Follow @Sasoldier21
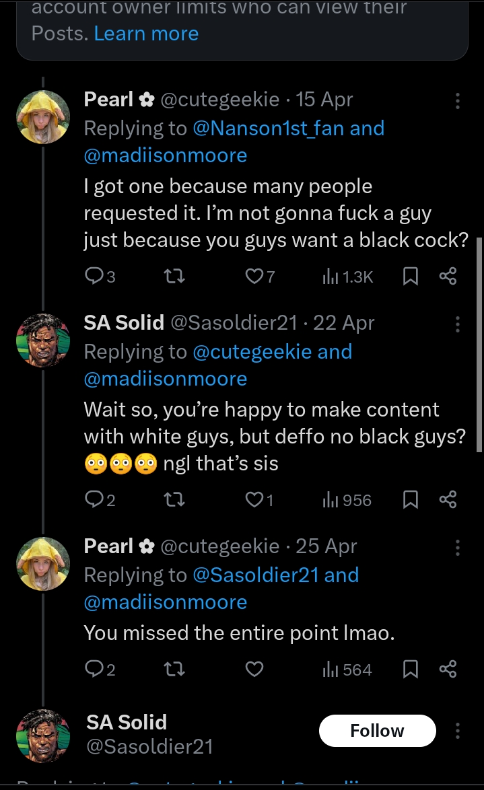This screenshot has width=484, height=790. [x=377, y=731]
